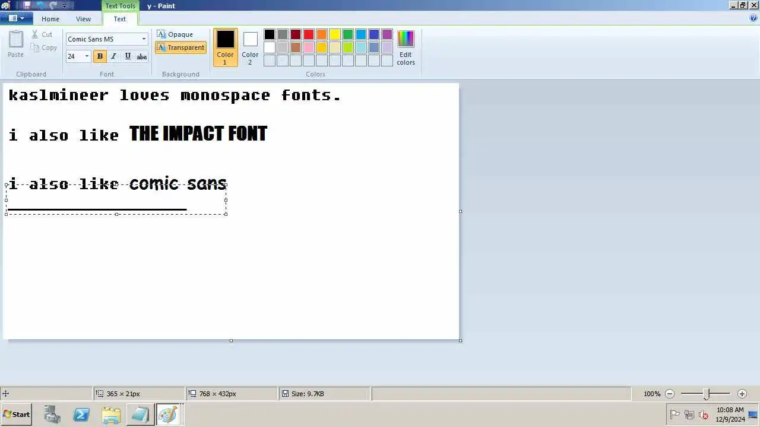Open the Windows Start button
Viewport: 760px width, 427px height.
(17, 415)
